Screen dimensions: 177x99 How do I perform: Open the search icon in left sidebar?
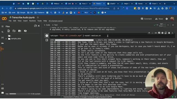click(x=2, y=32)
